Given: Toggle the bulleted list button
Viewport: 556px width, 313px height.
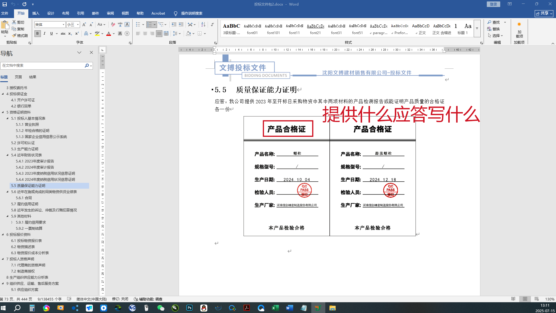Looking at the screenshot, I should coord(138,25).
